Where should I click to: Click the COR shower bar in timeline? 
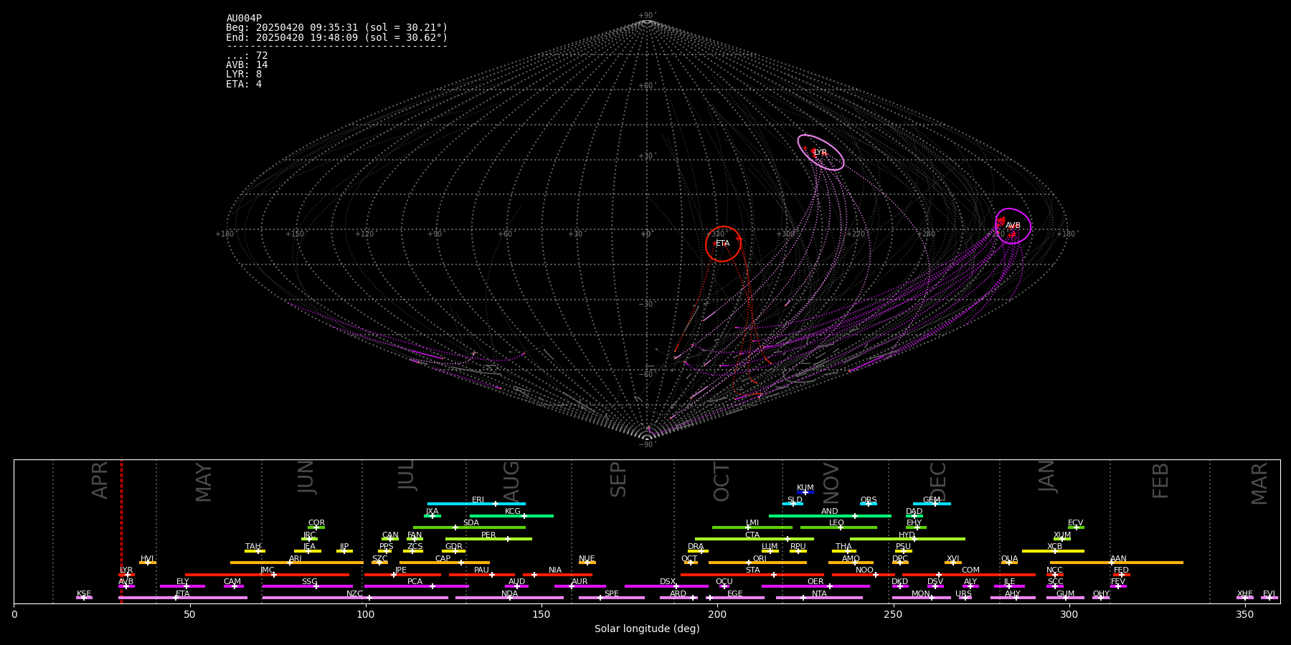pyautogui.click(x=316, y=527)
